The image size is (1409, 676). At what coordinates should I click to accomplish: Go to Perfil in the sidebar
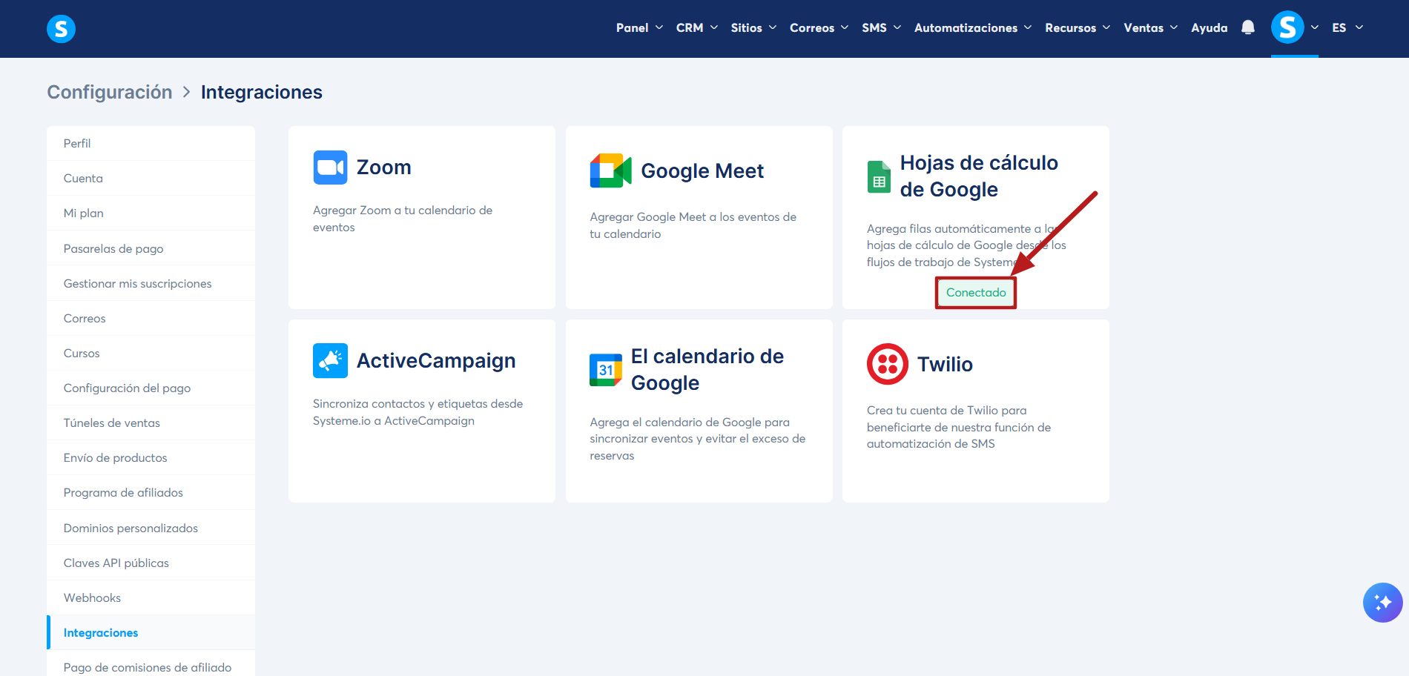click(151, 143)
